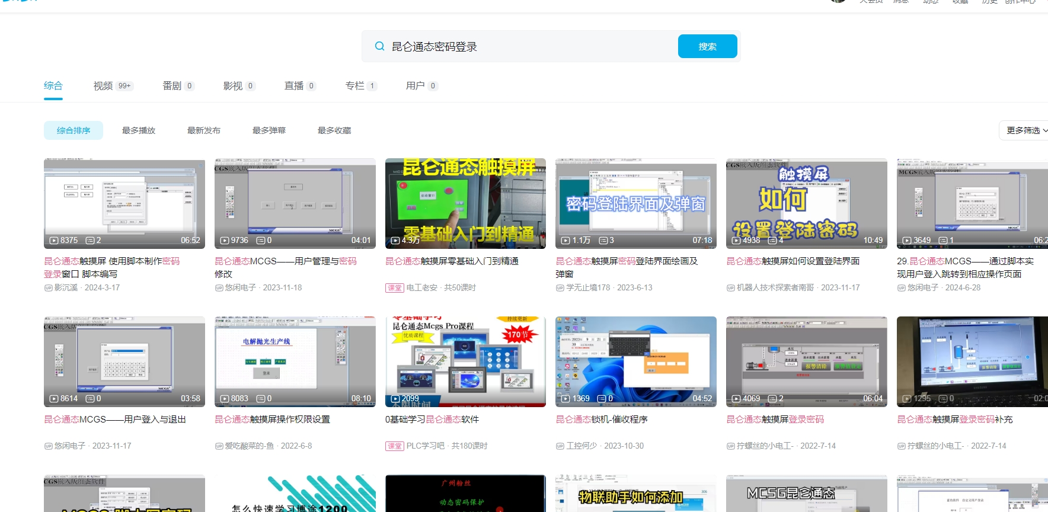Click uploader icon next to 影沉溪
The height and width of the screenshot is (512, 1048).
click(x=49, y=288)
